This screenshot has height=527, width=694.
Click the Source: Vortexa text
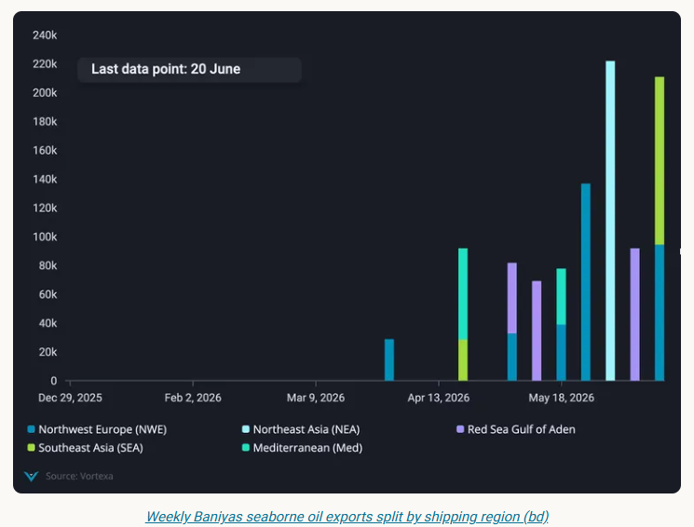[x=79, y=476]
